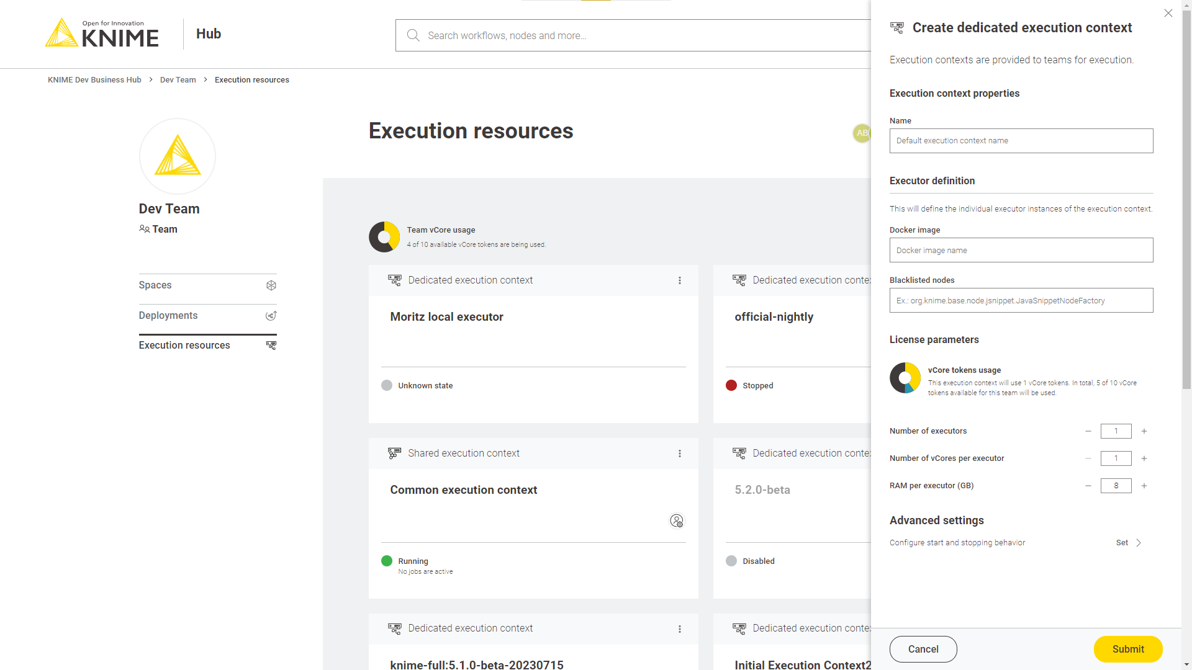Click the user settings icon on Common execution context
Viewport: 1192px width, 670px height.
click(x=677, y=520)
